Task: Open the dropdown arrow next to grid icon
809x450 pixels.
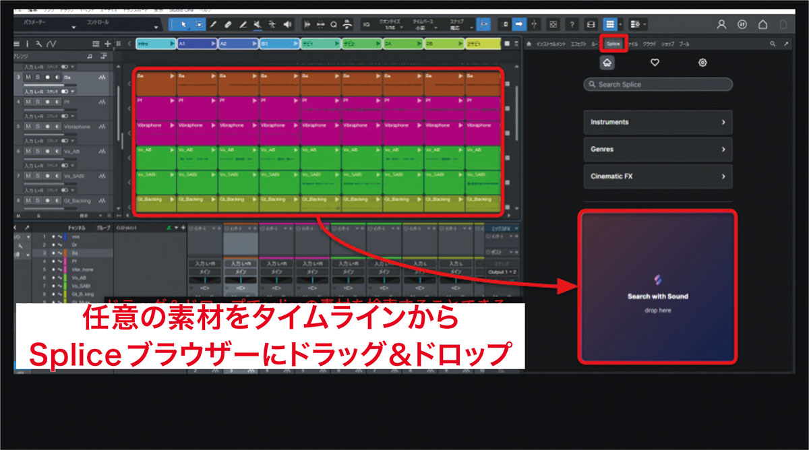Action: [621, 24]
